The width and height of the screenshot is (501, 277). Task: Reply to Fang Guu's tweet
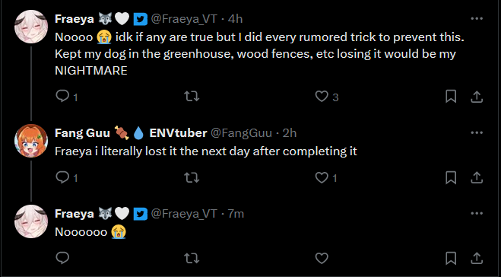click(x=62, y=177)
